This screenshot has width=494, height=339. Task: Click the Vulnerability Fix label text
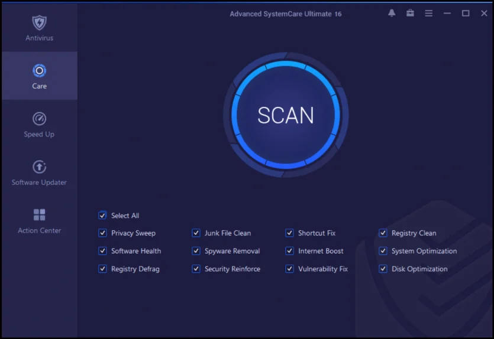point(323,269)
